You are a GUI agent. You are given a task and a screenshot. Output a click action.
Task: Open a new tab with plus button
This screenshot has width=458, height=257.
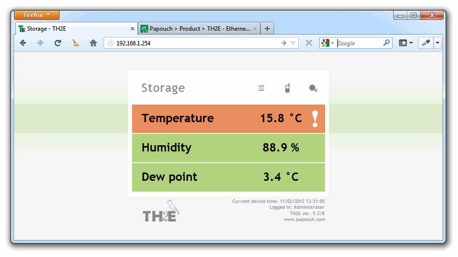pyautogui.click(x=267, y=28)
